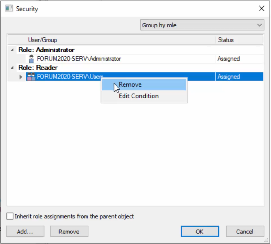
Task: Click the Administrator user icon
Action: tap(31, 59)
